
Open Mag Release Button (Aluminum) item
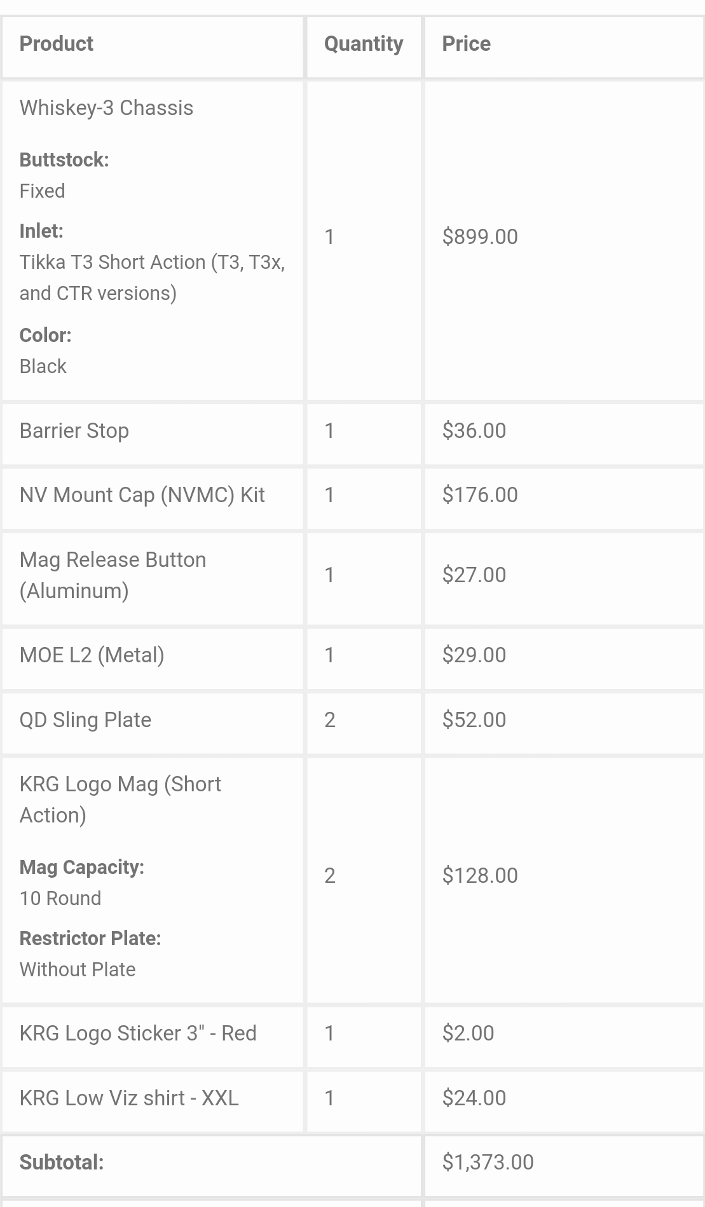tap(113, 575)
